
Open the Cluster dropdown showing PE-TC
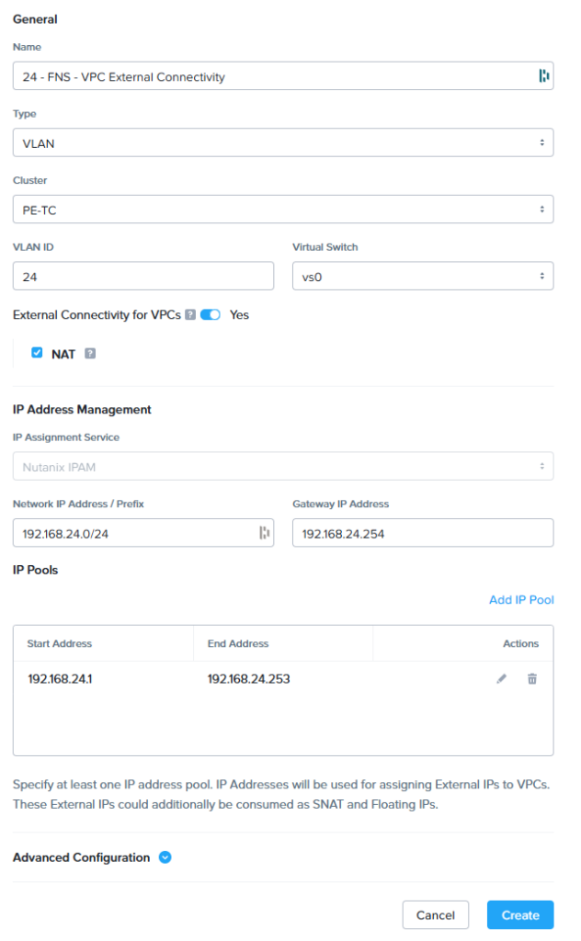(283, 210)
